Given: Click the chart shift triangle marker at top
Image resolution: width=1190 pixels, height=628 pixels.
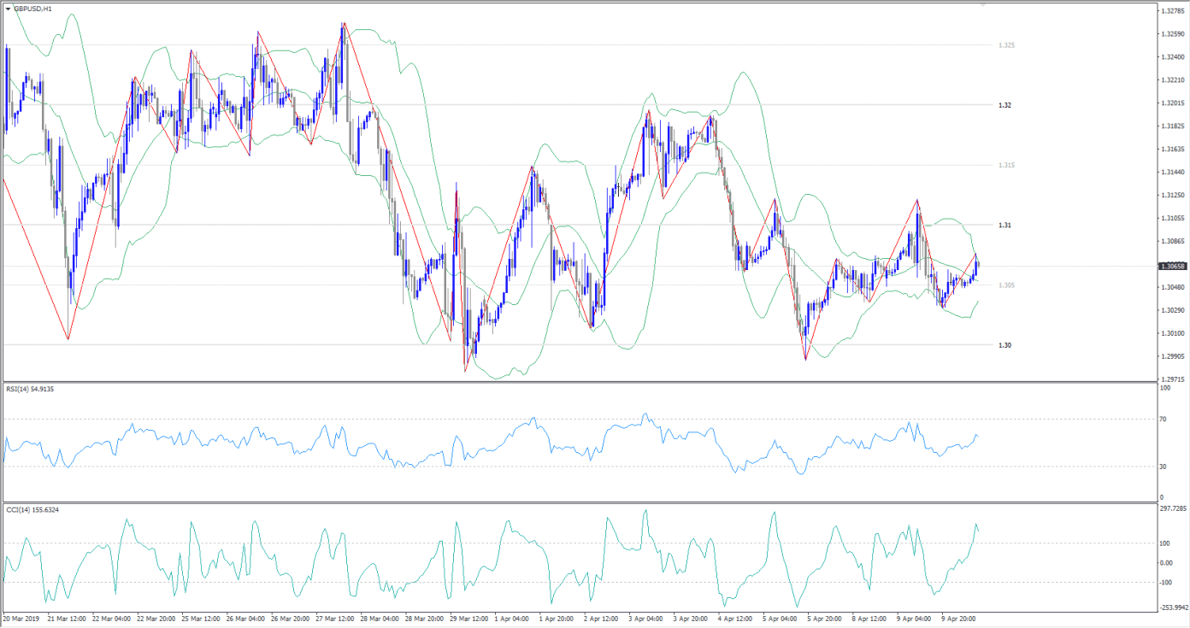Looking at the screenshot, I should [x=983, y=5].
